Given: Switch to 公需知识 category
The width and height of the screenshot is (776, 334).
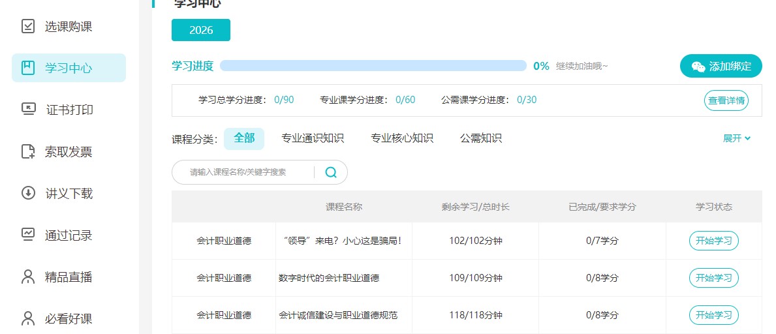Looking at the screenshot, I should [x=481, y=138].
